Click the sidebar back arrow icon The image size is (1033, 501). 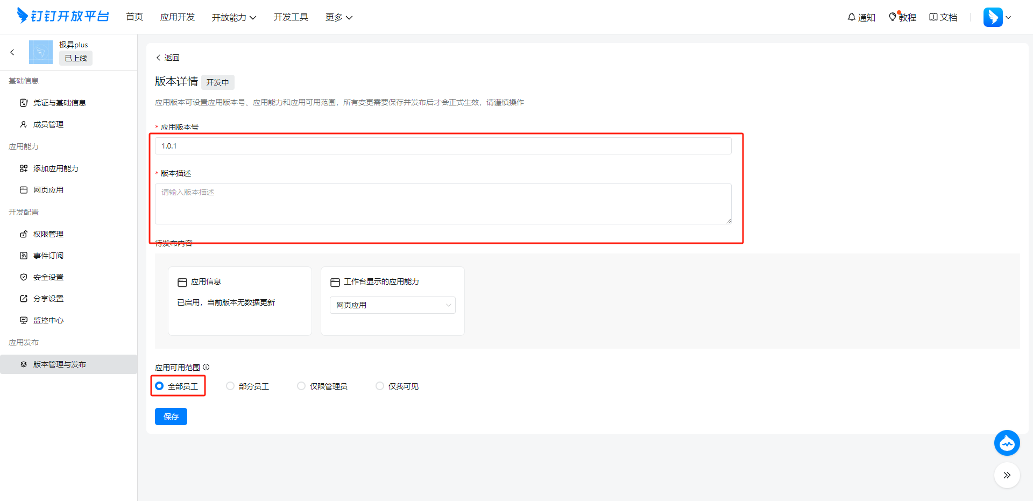(12, 52)
